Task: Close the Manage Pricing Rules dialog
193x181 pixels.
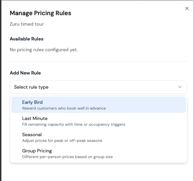Action: (187, 8)
